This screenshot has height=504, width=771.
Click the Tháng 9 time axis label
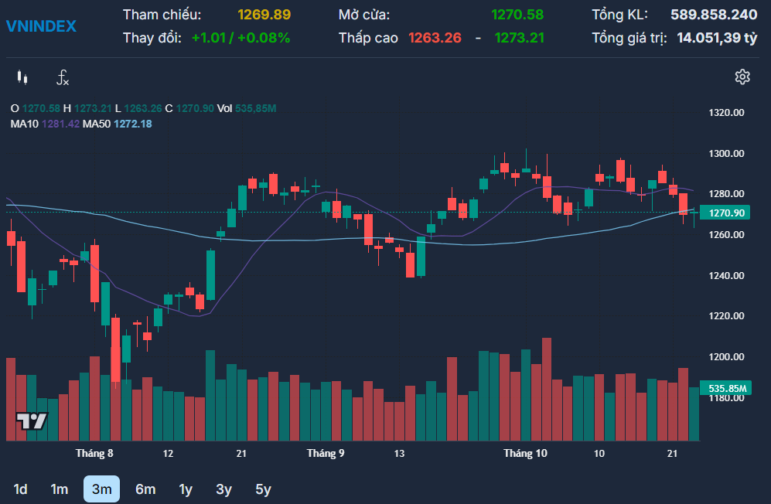coord(326,453)
